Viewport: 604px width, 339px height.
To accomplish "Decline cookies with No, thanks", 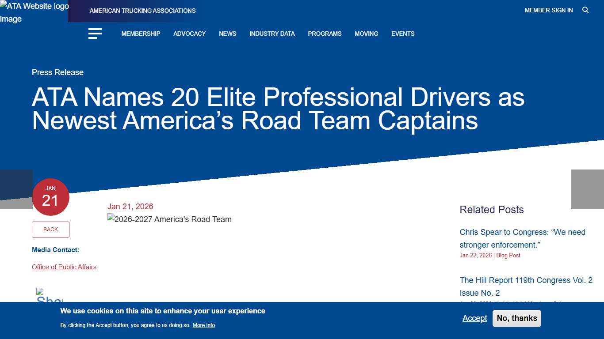I will coord(516,318).
